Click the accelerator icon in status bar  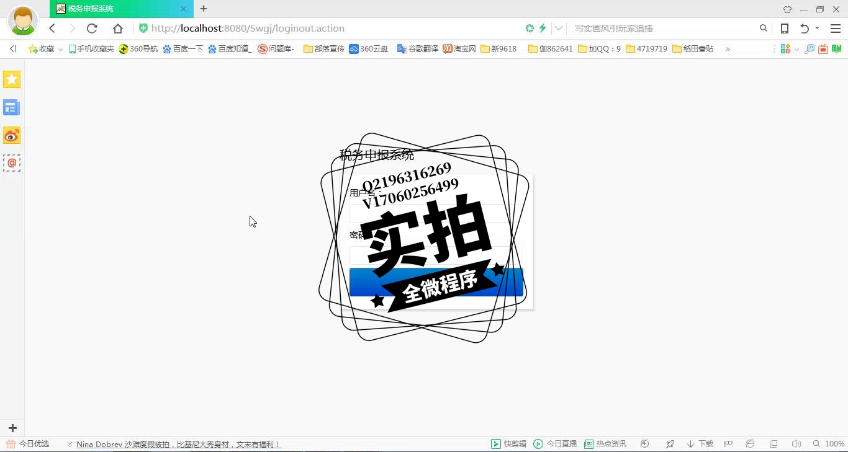coord(645,444)
